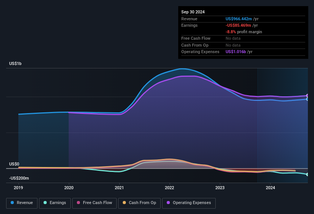Click the Operating Expenses tooltip row label
The image size is (314, 214).
pyautogui.click(x=200, y=52)
